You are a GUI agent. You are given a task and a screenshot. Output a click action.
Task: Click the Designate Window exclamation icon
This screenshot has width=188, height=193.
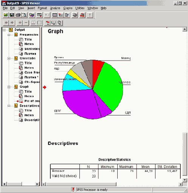90,15
